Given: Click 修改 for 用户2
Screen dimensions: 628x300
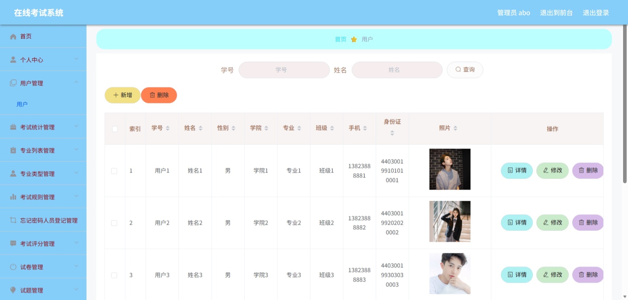Looking at the screenshot, I should click(x=552, y=223).
